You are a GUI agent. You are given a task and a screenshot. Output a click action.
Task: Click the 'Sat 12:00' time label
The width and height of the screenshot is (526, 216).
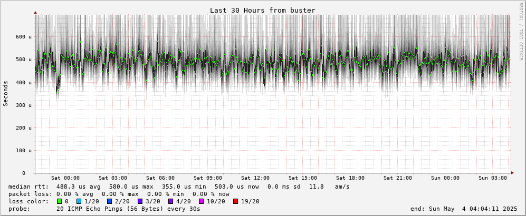click(x=256, y=178)
